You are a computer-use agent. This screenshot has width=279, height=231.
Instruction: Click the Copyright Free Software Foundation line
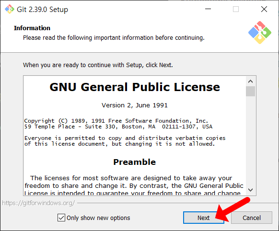tap(116, 121)
